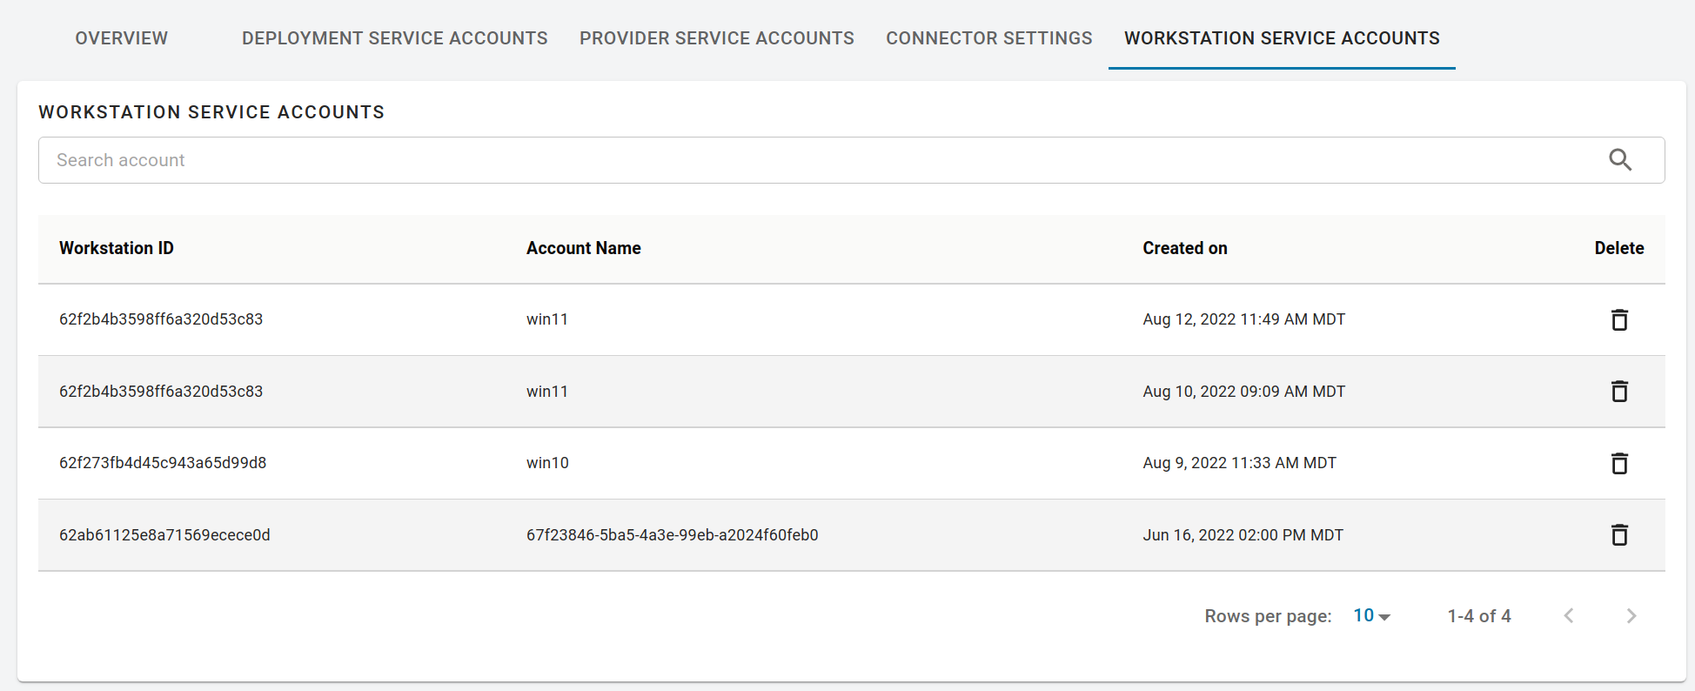Screen dimensions: 1695x691
Task: Delete the win11 account created Aug 10
Action: pyautogui.click(x=1619, y=391)
